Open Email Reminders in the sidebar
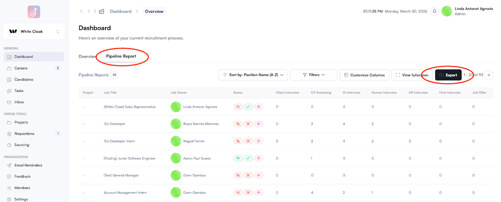Viewport: 501px width, 202px height. pos(34,165)
